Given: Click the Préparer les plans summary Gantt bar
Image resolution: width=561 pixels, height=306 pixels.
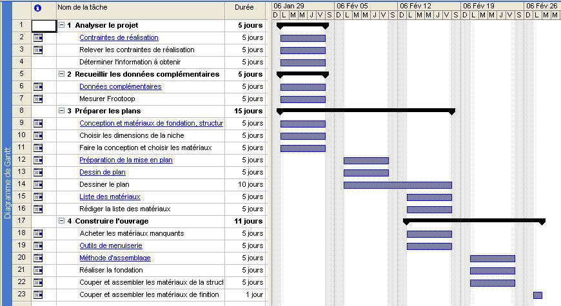Looking at the screenshot, I should (366, 111).
